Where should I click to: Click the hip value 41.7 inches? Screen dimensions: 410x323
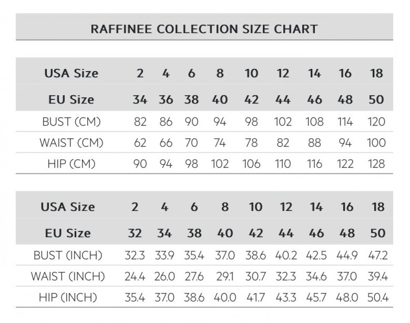coord(256,297)
